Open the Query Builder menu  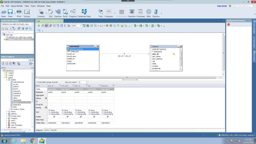pos(17,6)
